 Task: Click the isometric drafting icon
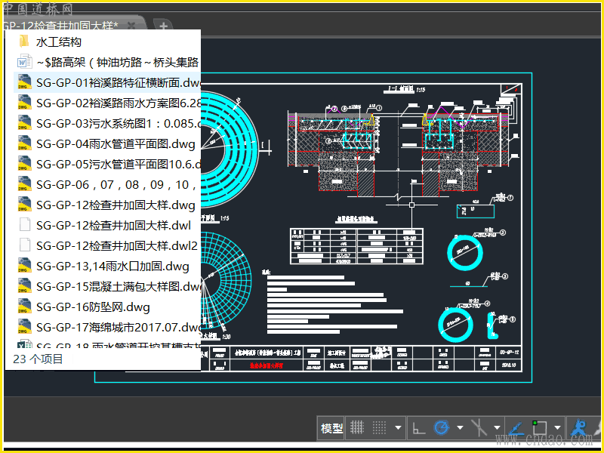(x=479, y=428)
